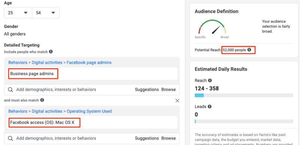Click info icon after 'Include people who match'
The height and width of the screenshot is (145, 300).
click(51, 51)
